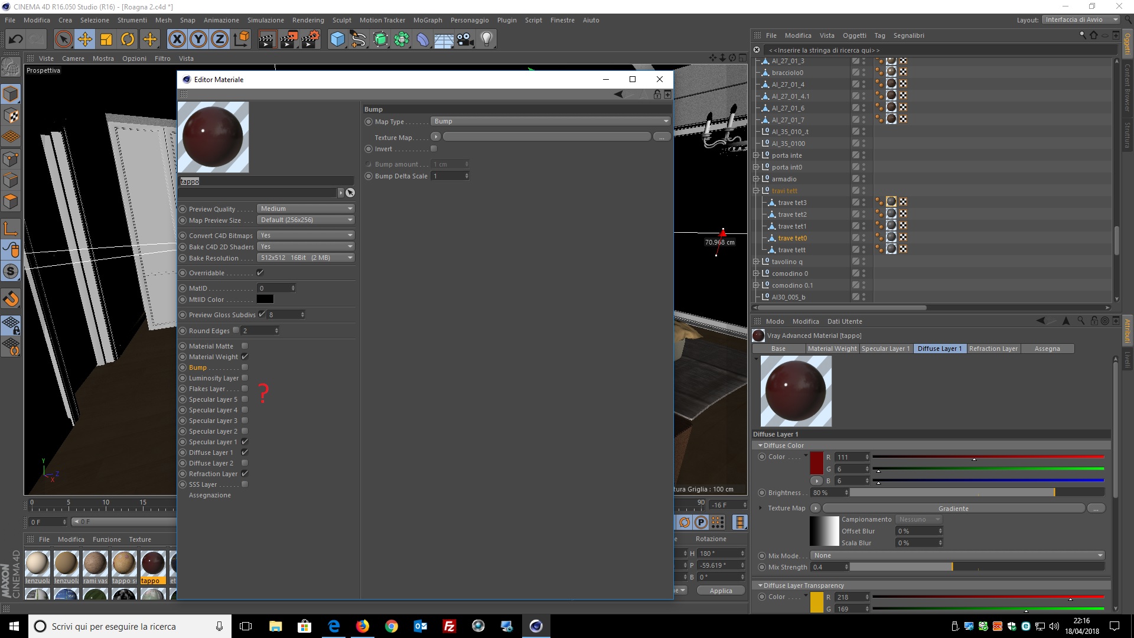Add a cube primitive object

point(337,40)
